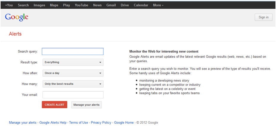This screenshot has width=276, height=132.
Task: Click the Sign in button
Action: point(264,17)
